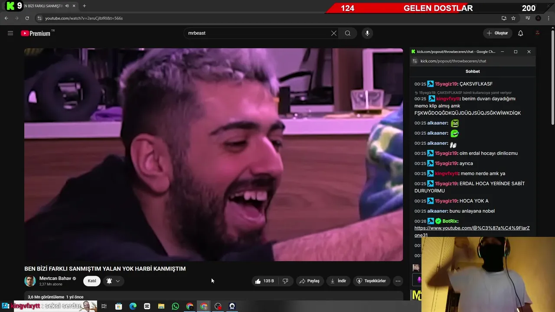Viewport: 555px width, 312px height.
Task: Click the BotRix username in chat
Action: (450, 221)
